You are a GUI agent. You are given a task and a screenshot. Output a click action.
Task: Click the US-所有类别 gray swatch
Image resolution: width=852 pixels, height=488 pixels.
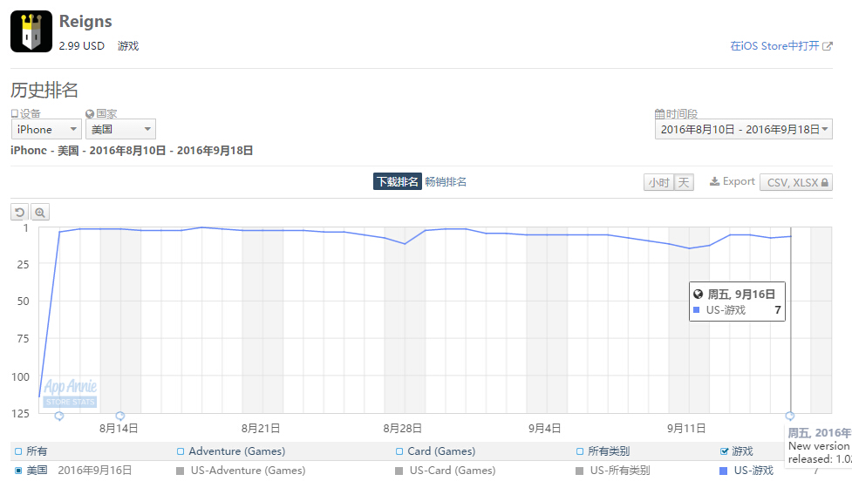[580, 471]
